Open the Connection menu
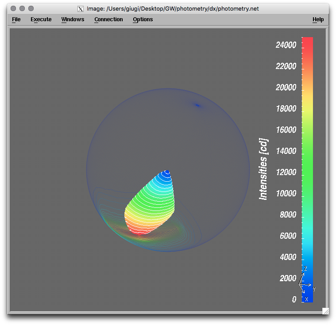 108,19
